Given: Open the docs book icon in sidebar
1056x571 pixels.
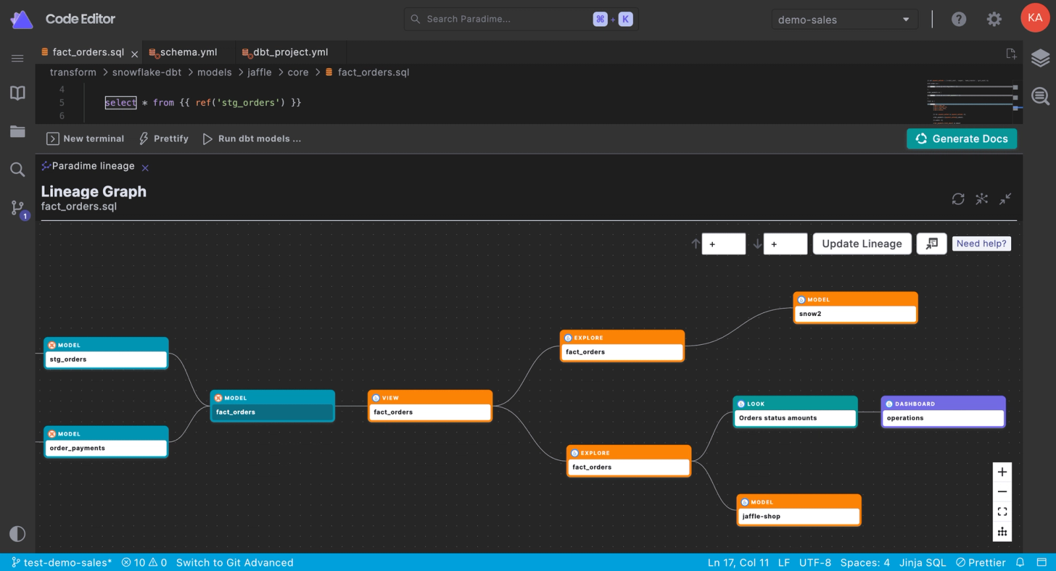Looking at the screenshot, I should [18, 93].
